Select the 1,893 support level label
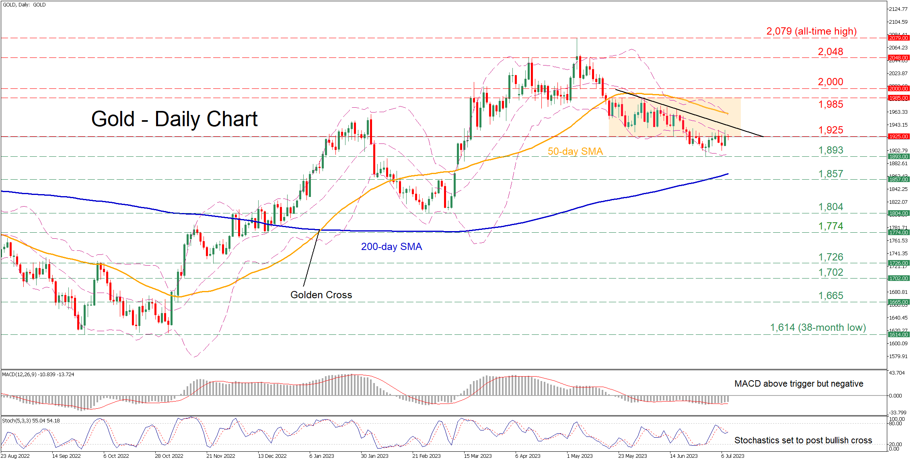The width and height of the screenshot is (915, 461). [x=831, y=150]
